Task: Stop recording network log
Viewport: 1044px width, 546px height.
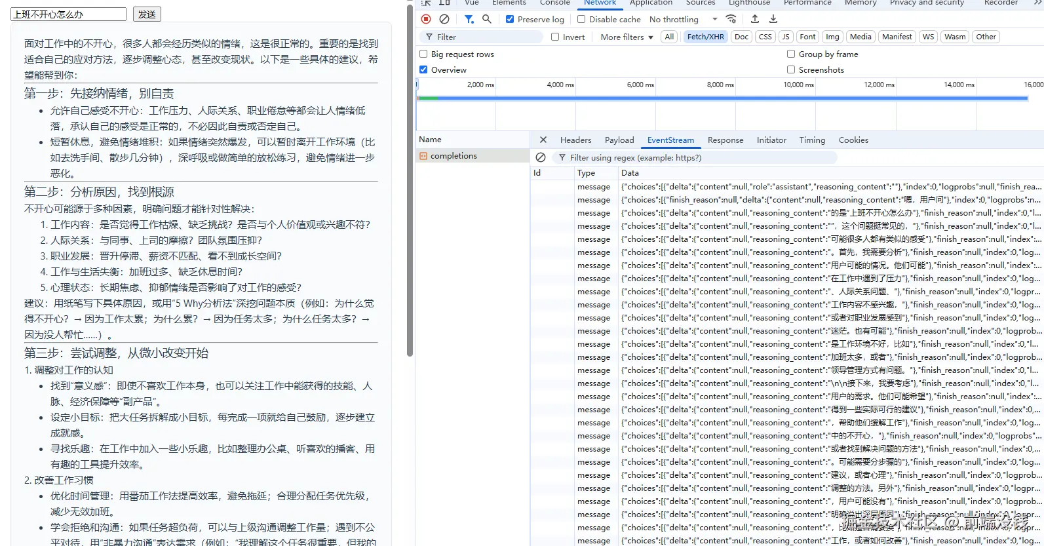Action: (x=426, y=19)
